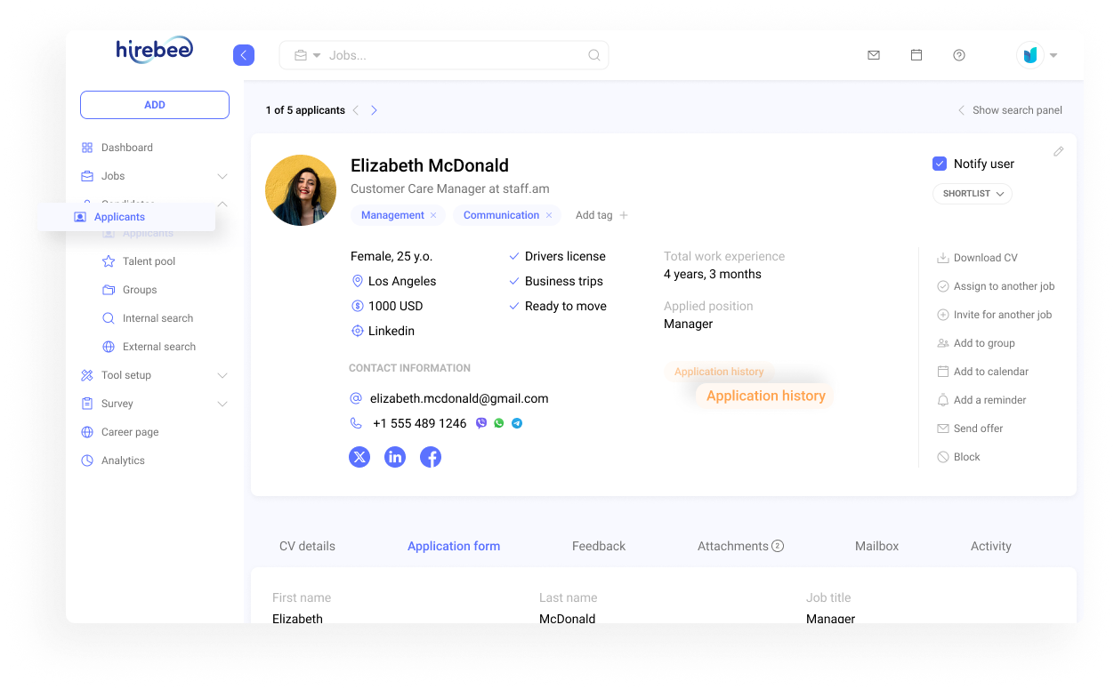Click the ADD button in sidebar

[x=154, y=104]
